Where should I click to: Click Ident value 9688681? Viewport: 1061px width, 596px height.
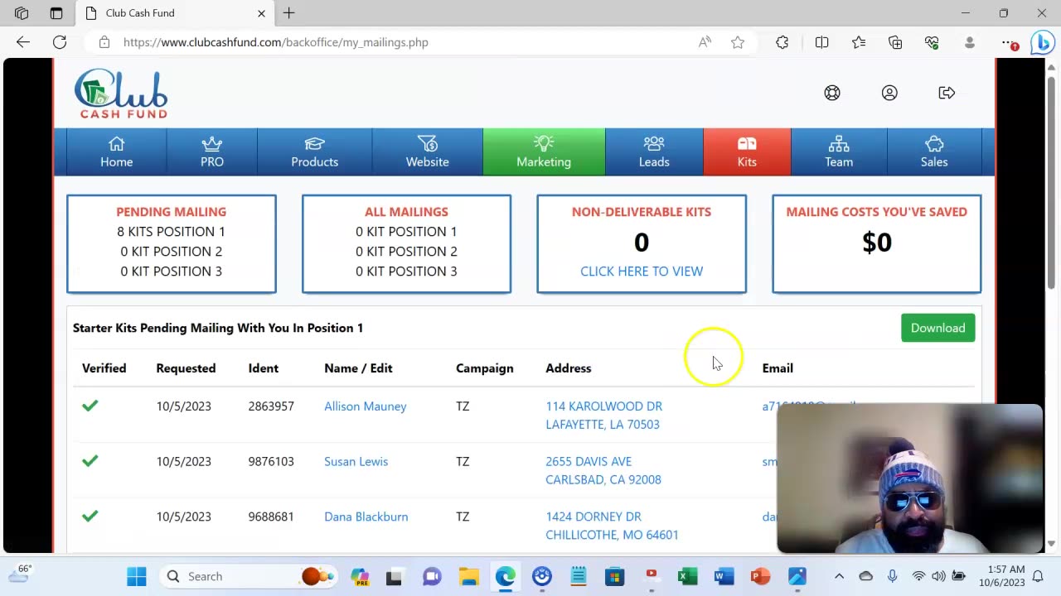click(271, 517)
